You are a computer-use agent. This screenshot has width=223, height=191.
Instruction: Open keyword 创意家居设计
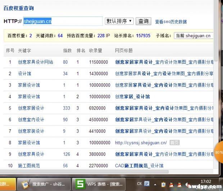tap(31, 108)
